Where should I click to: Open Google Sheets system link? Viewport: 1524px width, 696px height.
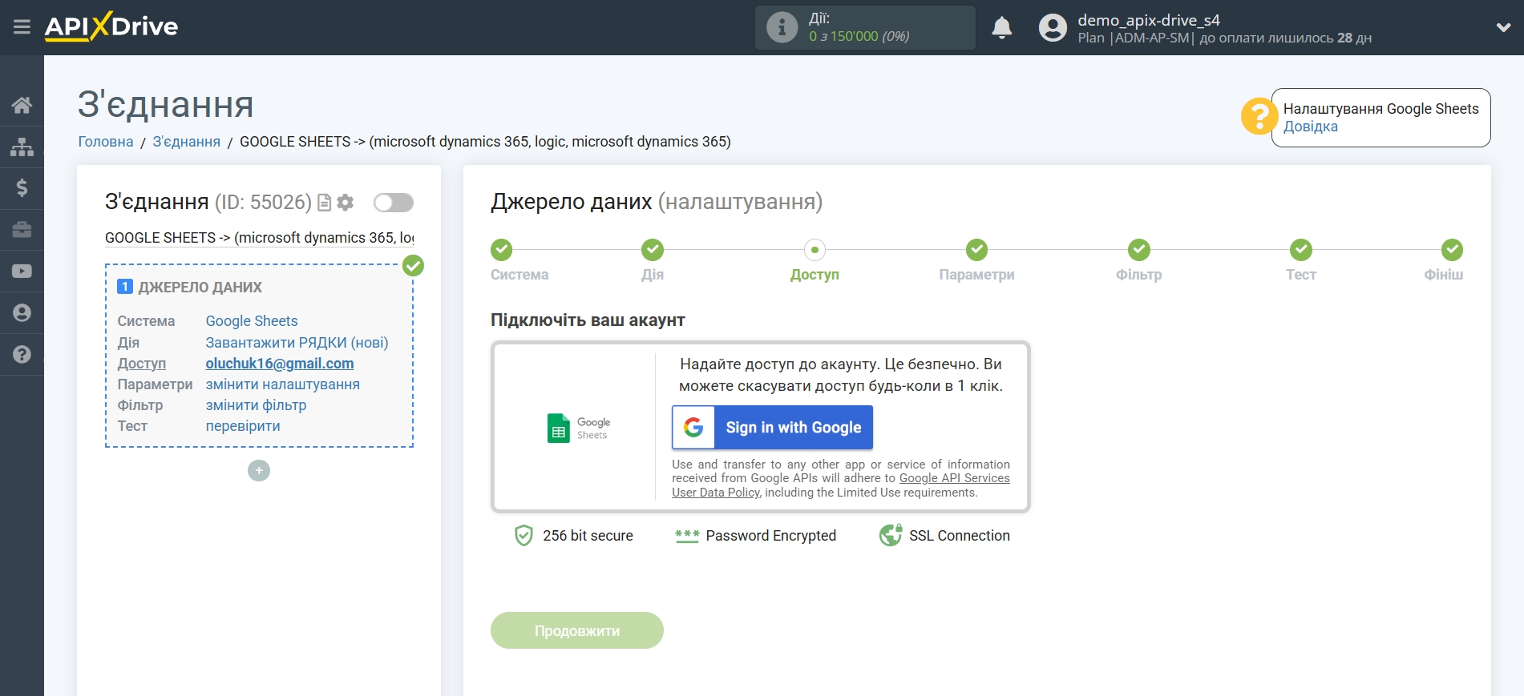[252, 321]
